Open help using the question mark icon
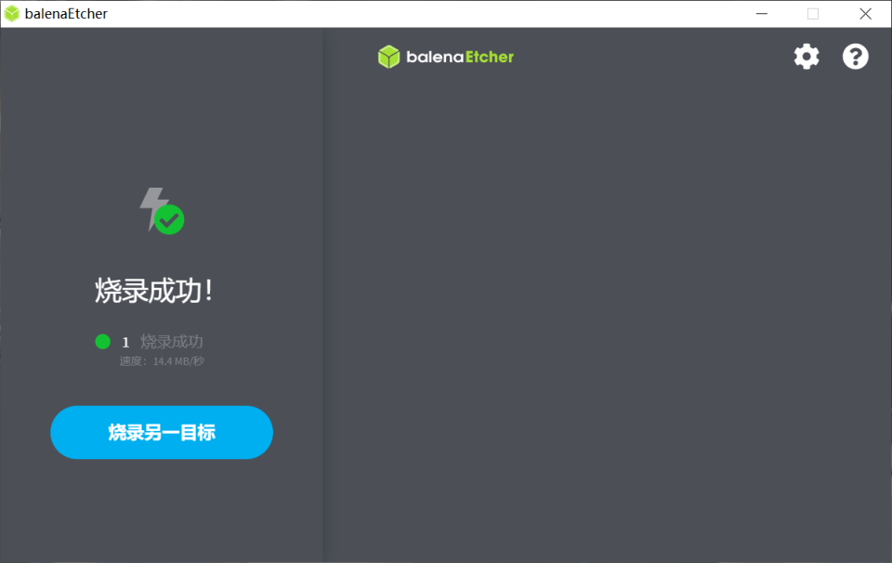The height and width of the screenshot is (563, 892). click(855, 57)
